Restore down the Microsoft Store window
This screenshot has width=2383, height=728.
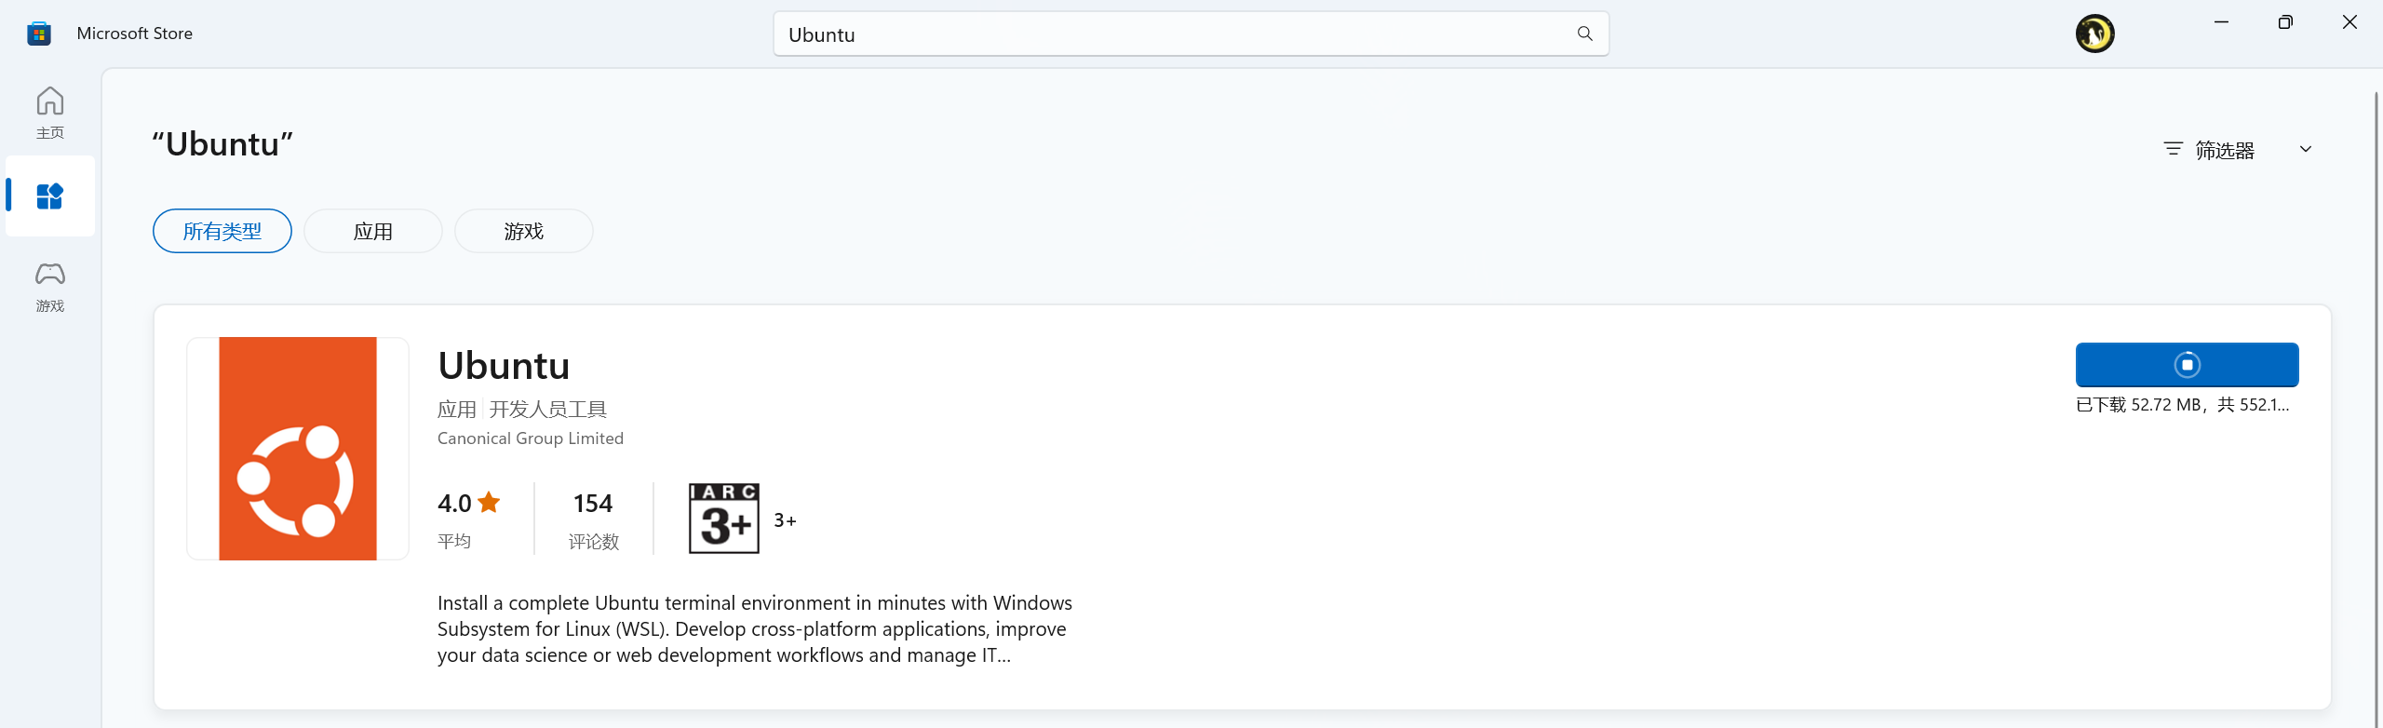(x=2285, y=22)
